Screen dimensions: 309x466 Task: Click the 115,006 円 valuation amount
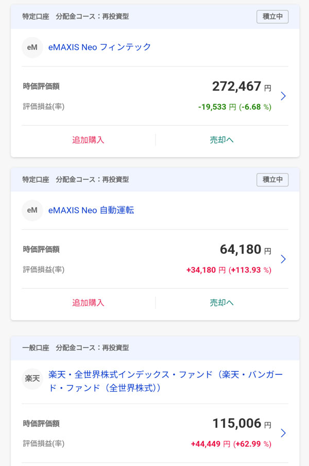pyautogui.click(x=241, y=424)
